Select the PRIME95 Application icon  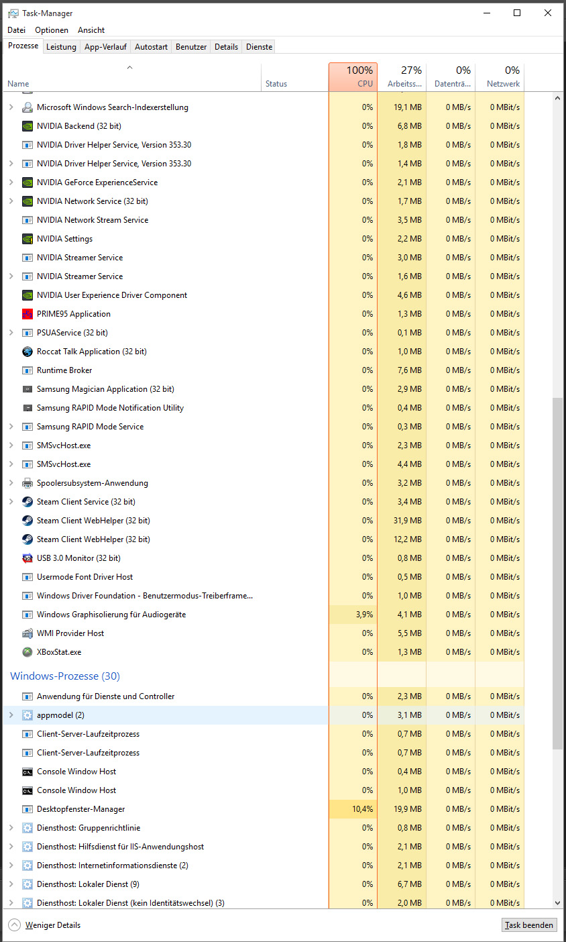pyautogui.click(x=27, y=314)
